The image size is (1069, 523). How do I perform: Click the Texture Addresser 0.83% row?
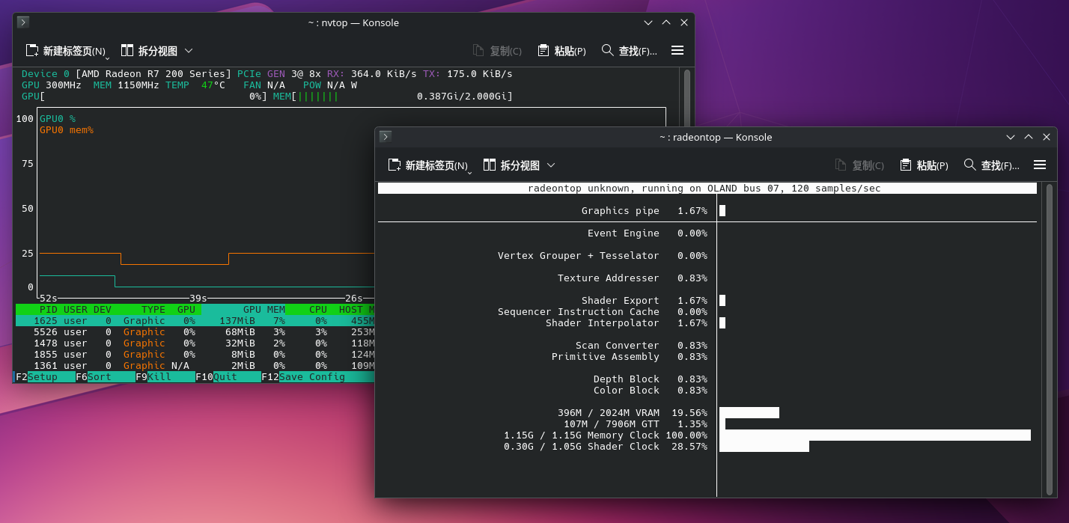(633, 278)
